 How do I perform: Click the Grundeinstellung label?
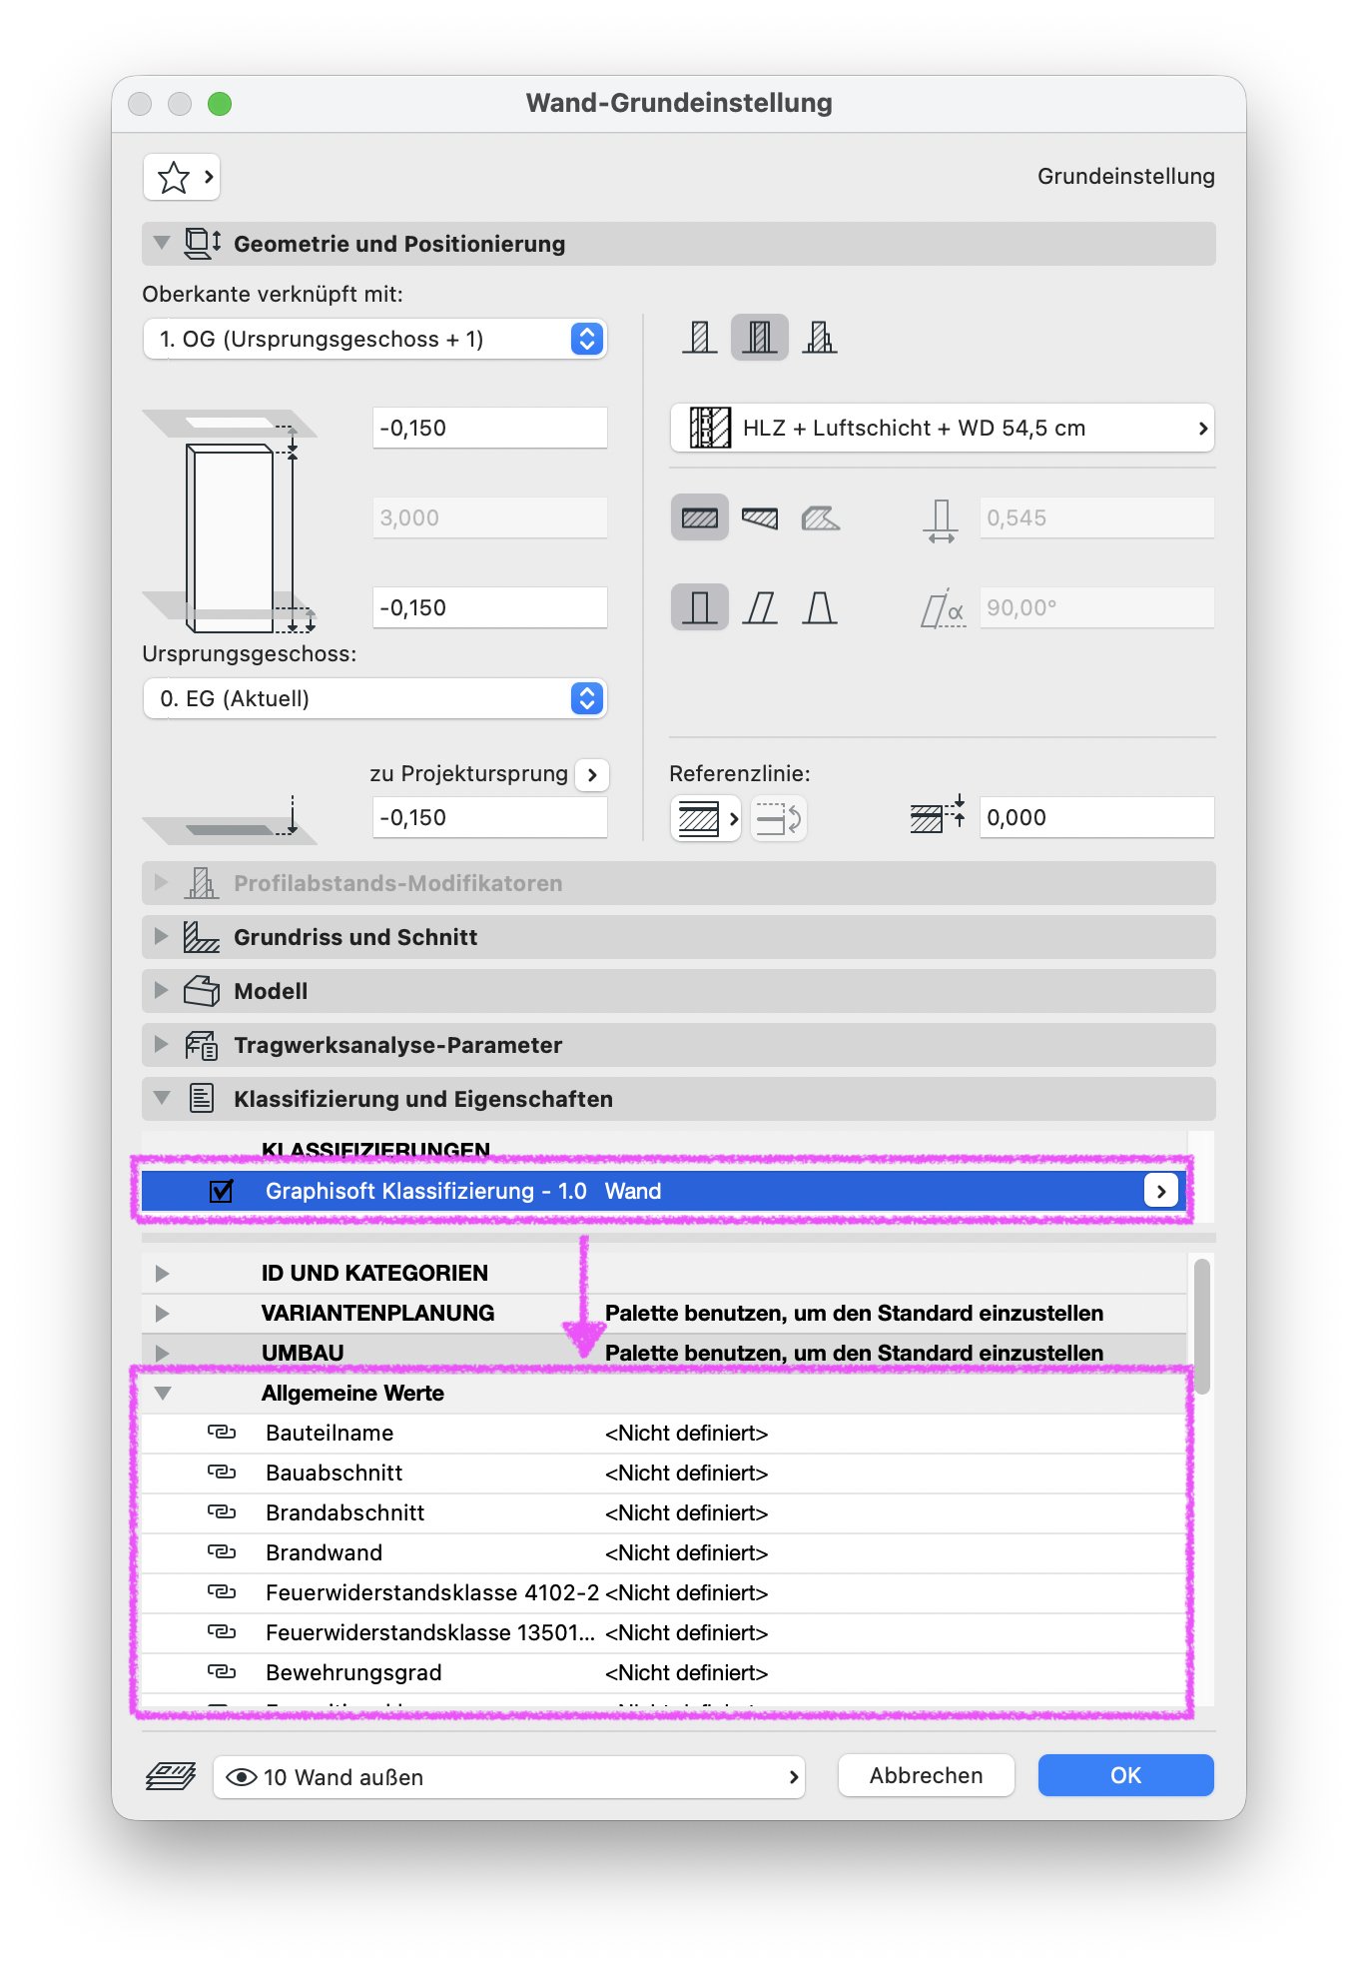1126,176
